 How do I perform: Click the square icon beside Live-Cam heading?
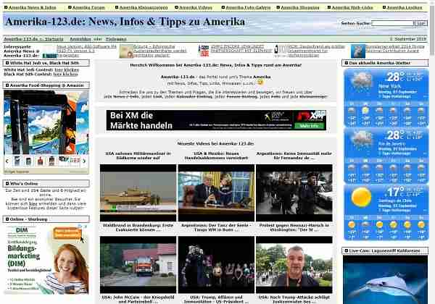(347, 250)
